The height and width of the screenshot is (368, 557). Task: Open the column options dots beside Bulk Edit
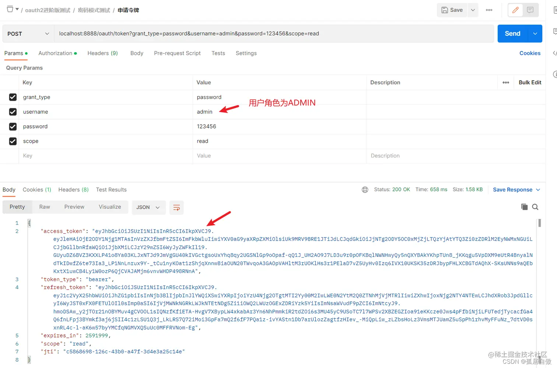coord(506,82)
